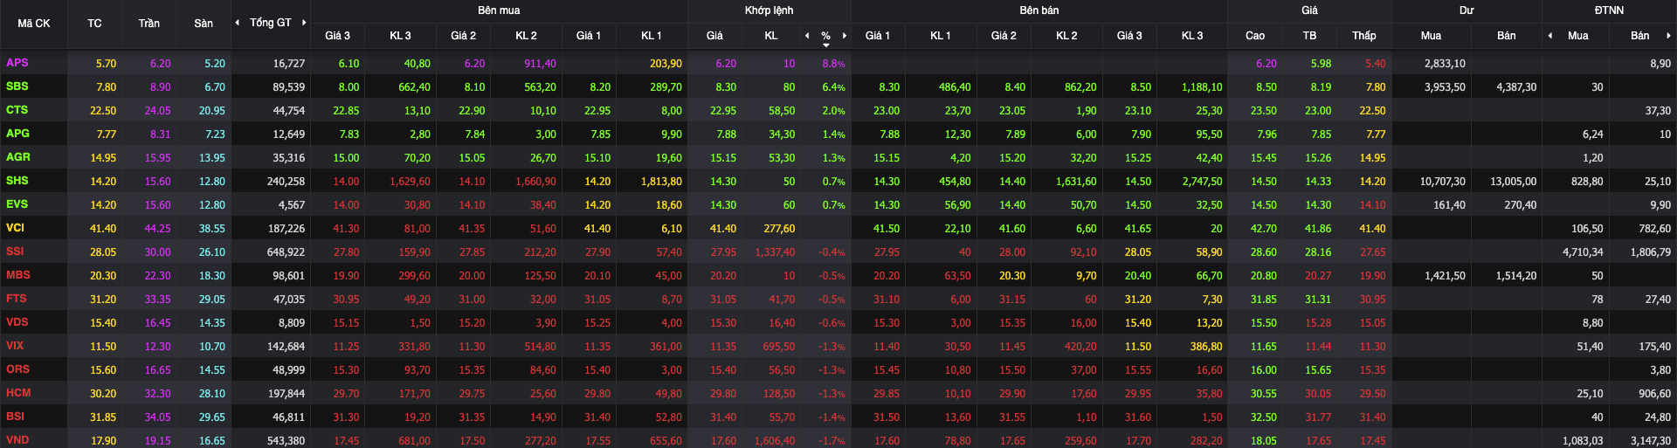Sort by Sàn column header
The image size is (1677, 448).
click(204, 24)
